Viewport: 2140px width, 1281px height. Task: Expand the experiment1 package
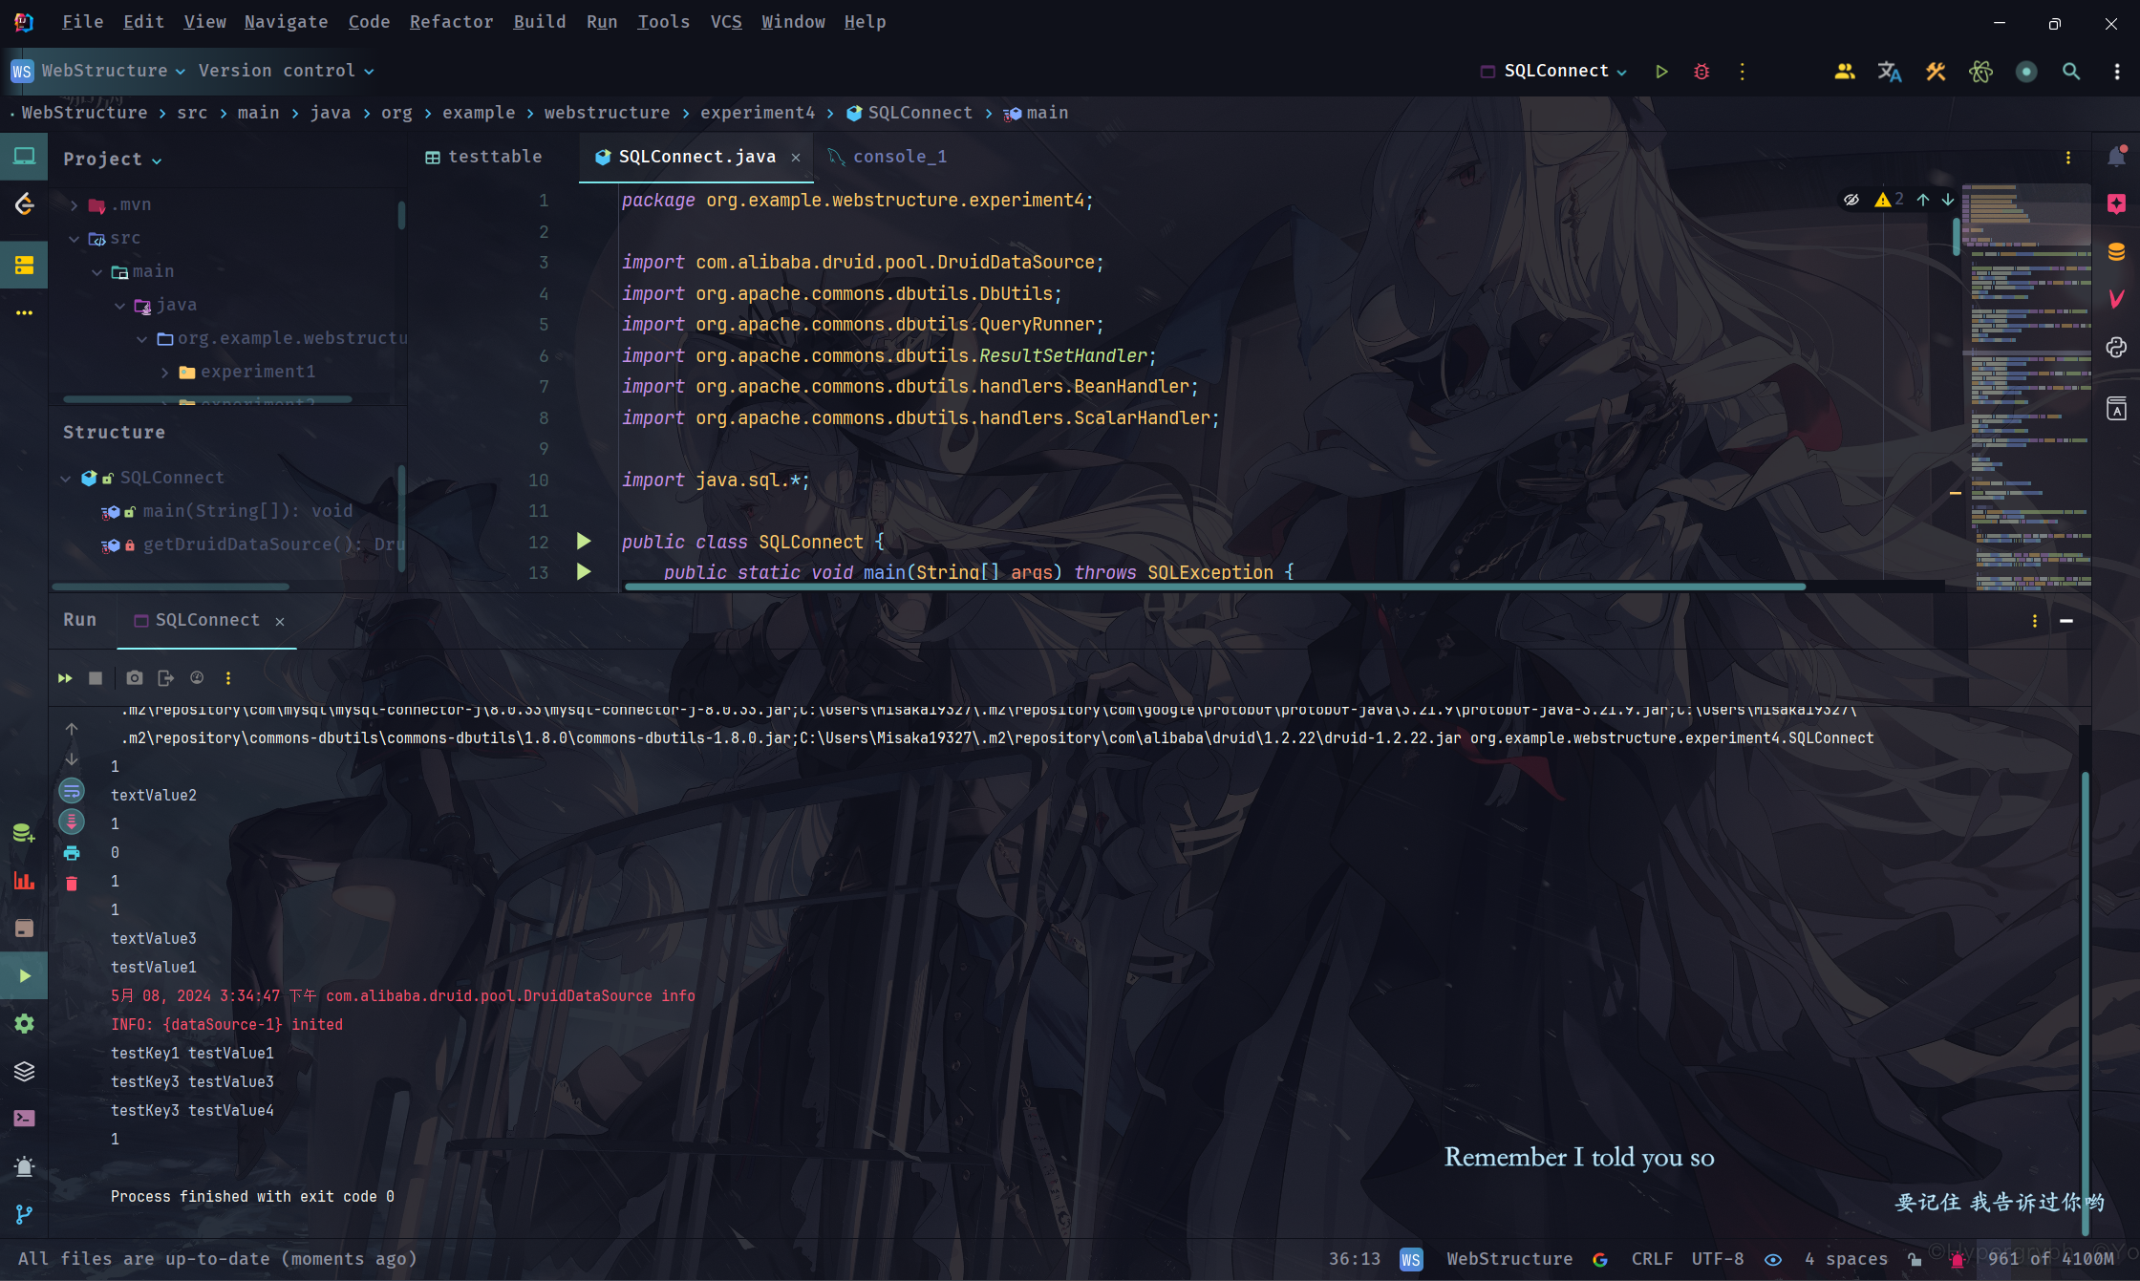coord(165,373)
